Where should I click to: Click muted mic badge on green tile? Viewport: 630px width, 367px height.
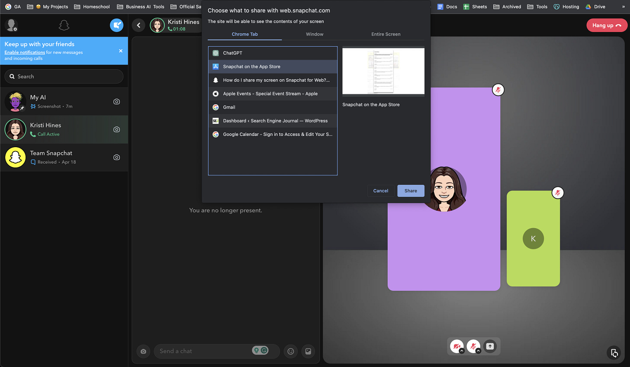click(x=558, y=193)
